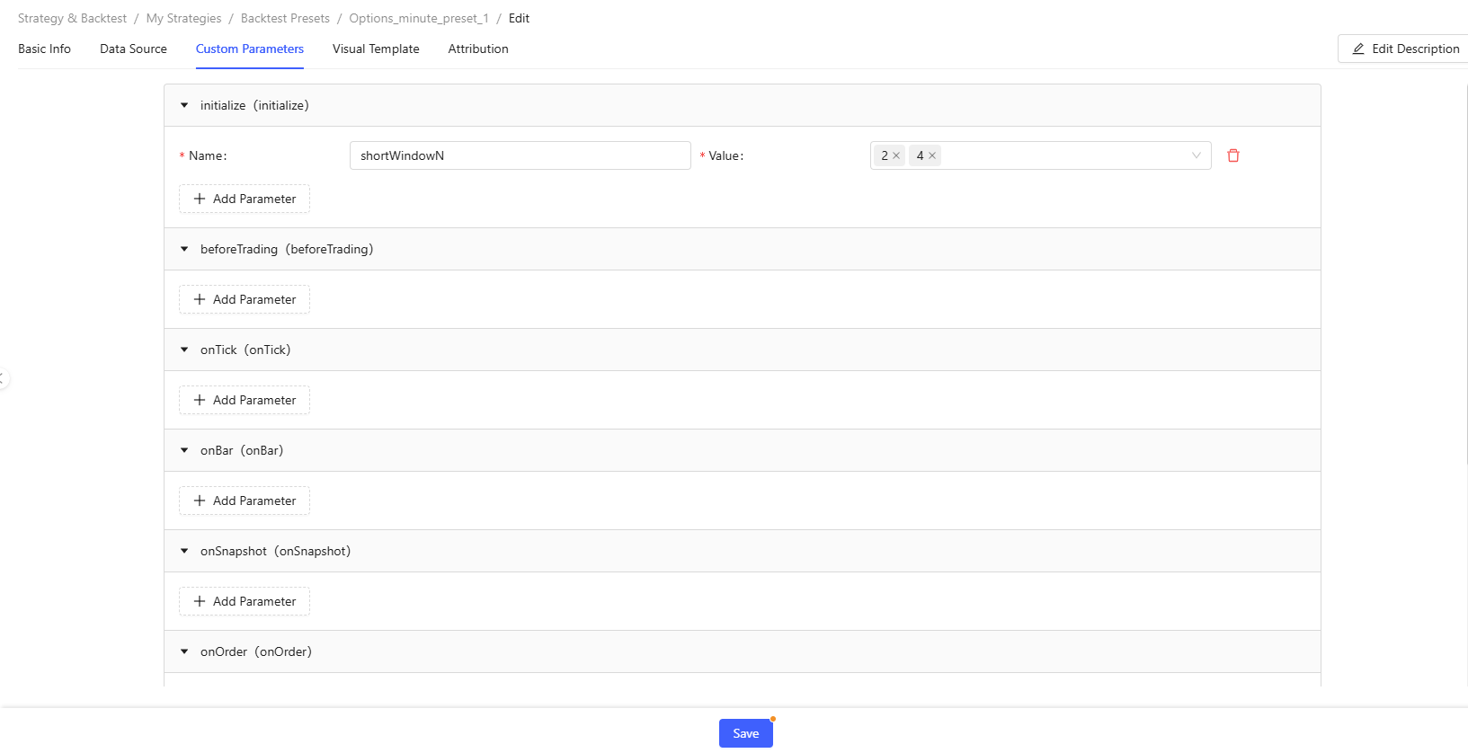This screenshot has height=753, width=1468.
Task: Open the Attribution tab
Action: [478, 49]
